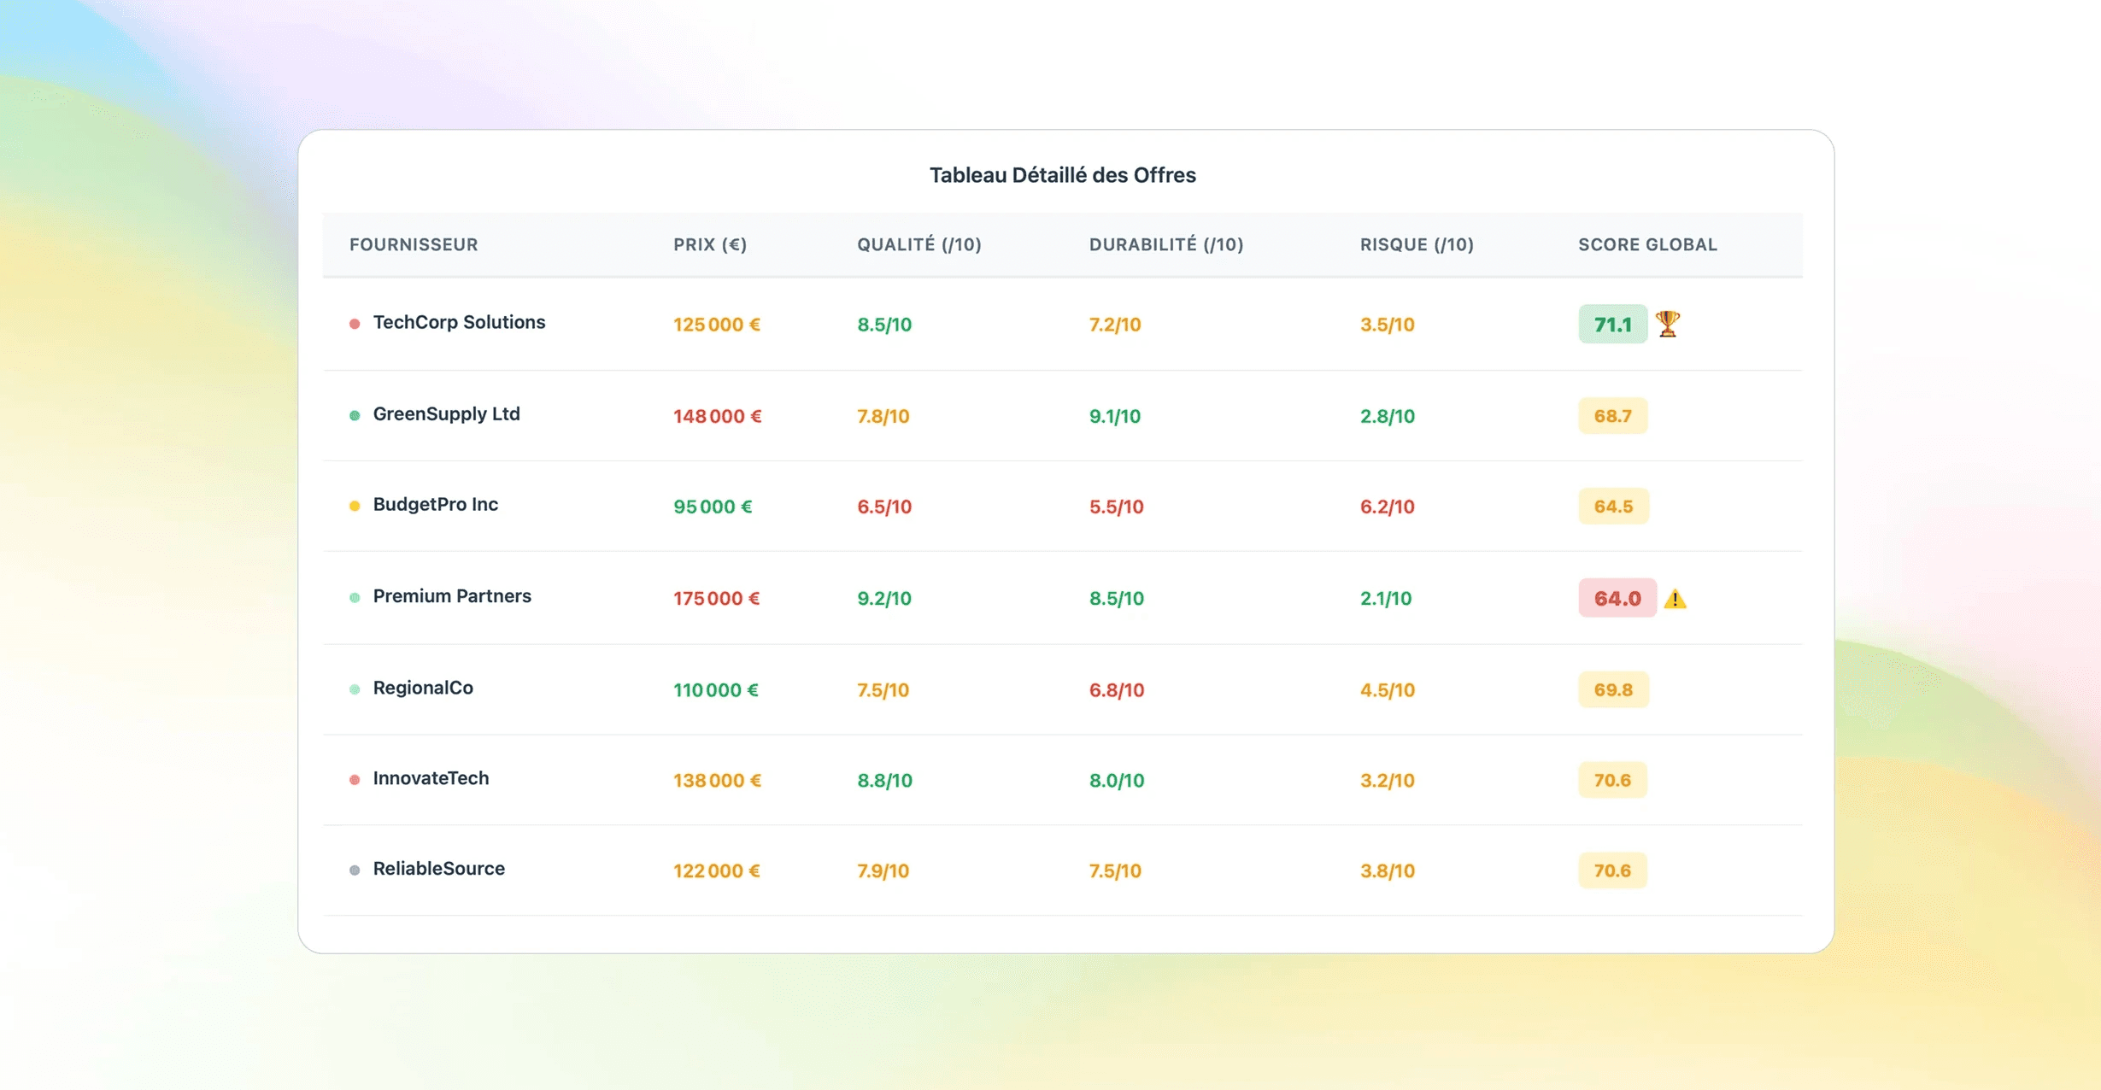Viewport: 2101px width, 1090px height.
Task: Click the green dot before GreenSupply Ltd
Action: pos(355,415)
